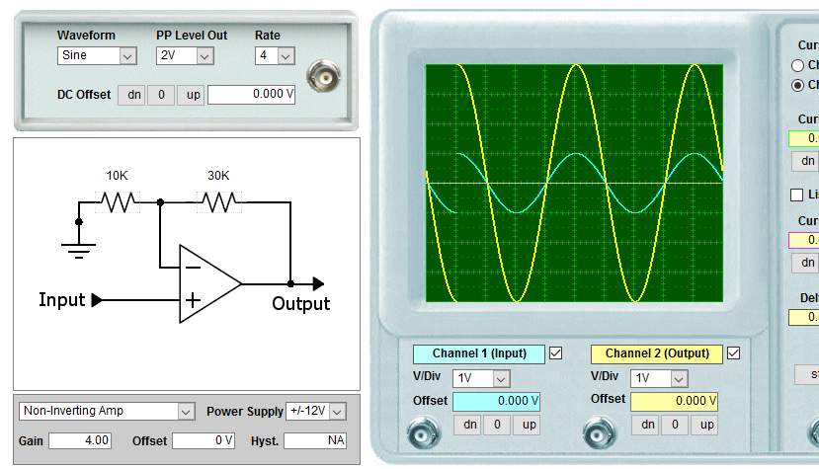Image resolution: width=819 pixels, height=469 pixels.
Task: Click the "PP Level Out" label text
Action: click(x=192, y=36)
